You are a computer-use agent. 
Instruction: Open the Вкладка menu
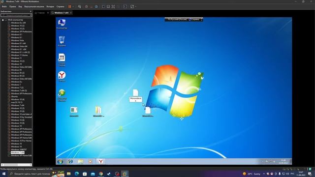(x=50, y=6)
